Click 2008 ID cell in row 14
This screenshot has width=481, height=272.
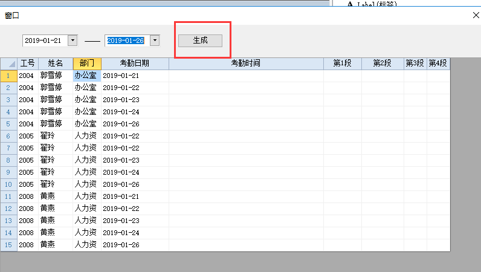28,233
